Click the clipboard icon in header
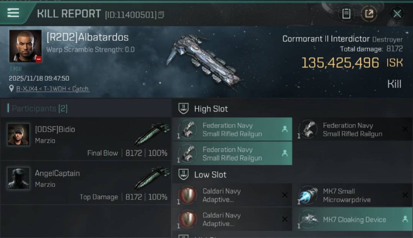413x238 pixels. click(346, 14)
